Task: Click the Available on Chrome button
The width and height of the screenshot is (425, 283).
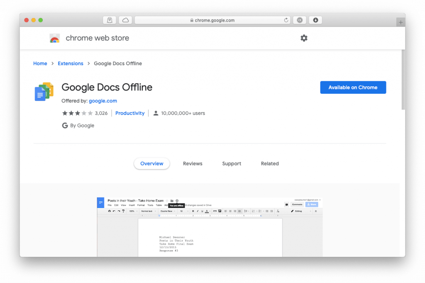Action: click(x=353, y=87)
